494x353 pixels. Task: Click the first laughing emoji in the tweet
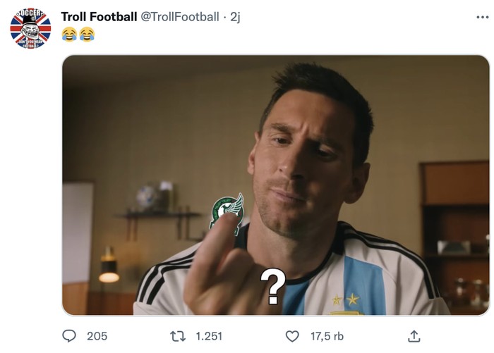69,34
